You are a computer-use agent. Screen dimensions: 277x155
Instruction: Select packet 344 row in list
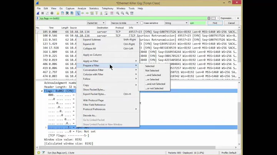(136, 48)
